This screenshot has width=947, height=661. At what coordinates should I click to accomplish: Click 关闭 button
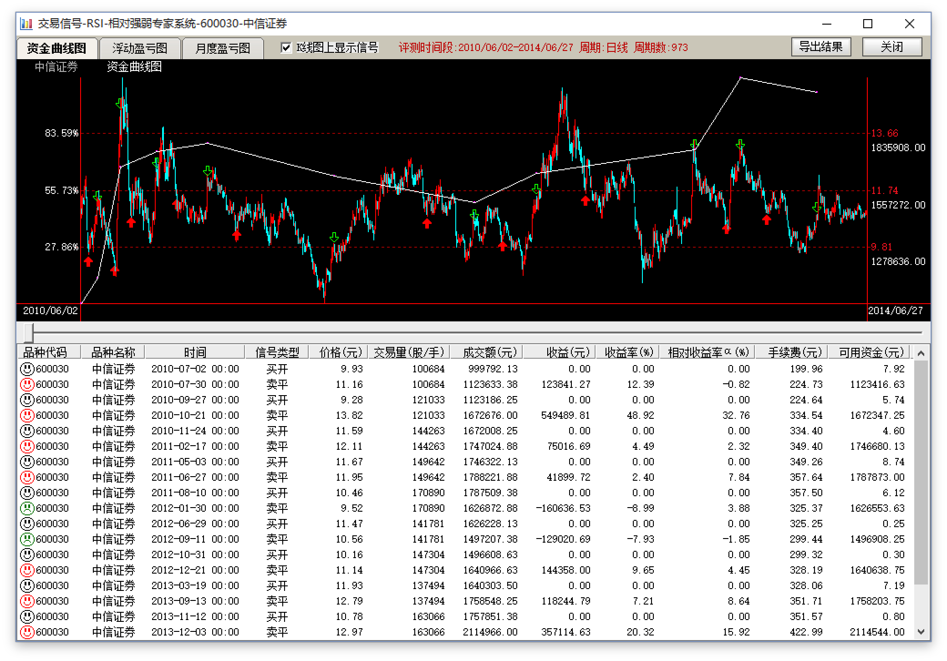pyautogui.click(x=892, y=47)
